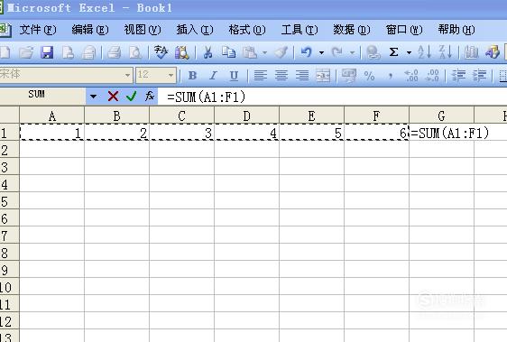This screenshot has height=342, width=507.
Task: Select the Format Painter brush icon
Action: (x=281, y=52)
